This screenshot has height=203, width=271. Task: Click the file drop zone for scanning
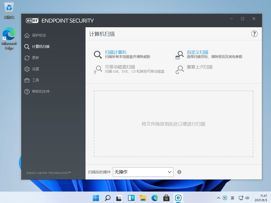point(173,124)
